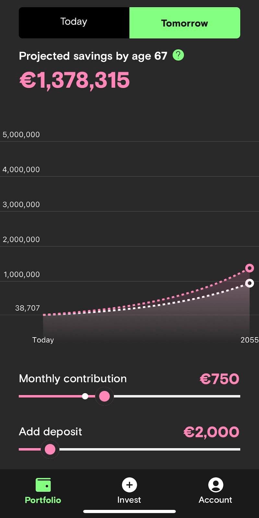
Task: Tap the Invest plus icon
Action: click(129, 485)
